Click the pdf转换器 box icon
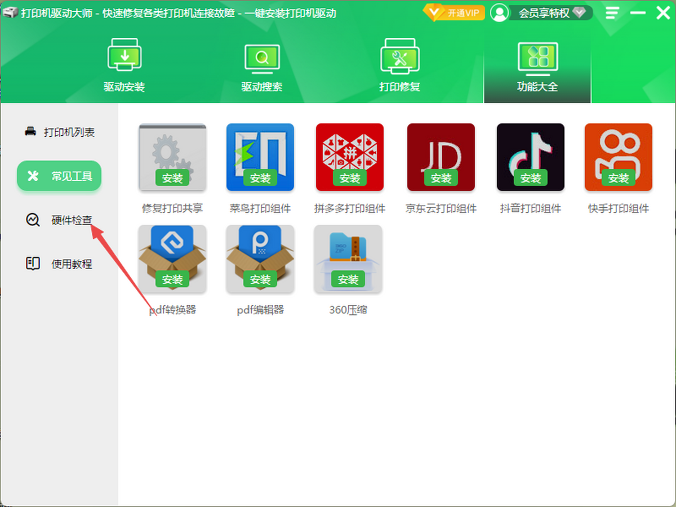The width and height of the screenshot is (676, 507). click(172, 259)
